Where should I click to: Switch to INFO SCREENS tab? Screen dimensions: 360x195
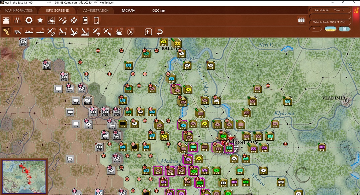(58, 11)
